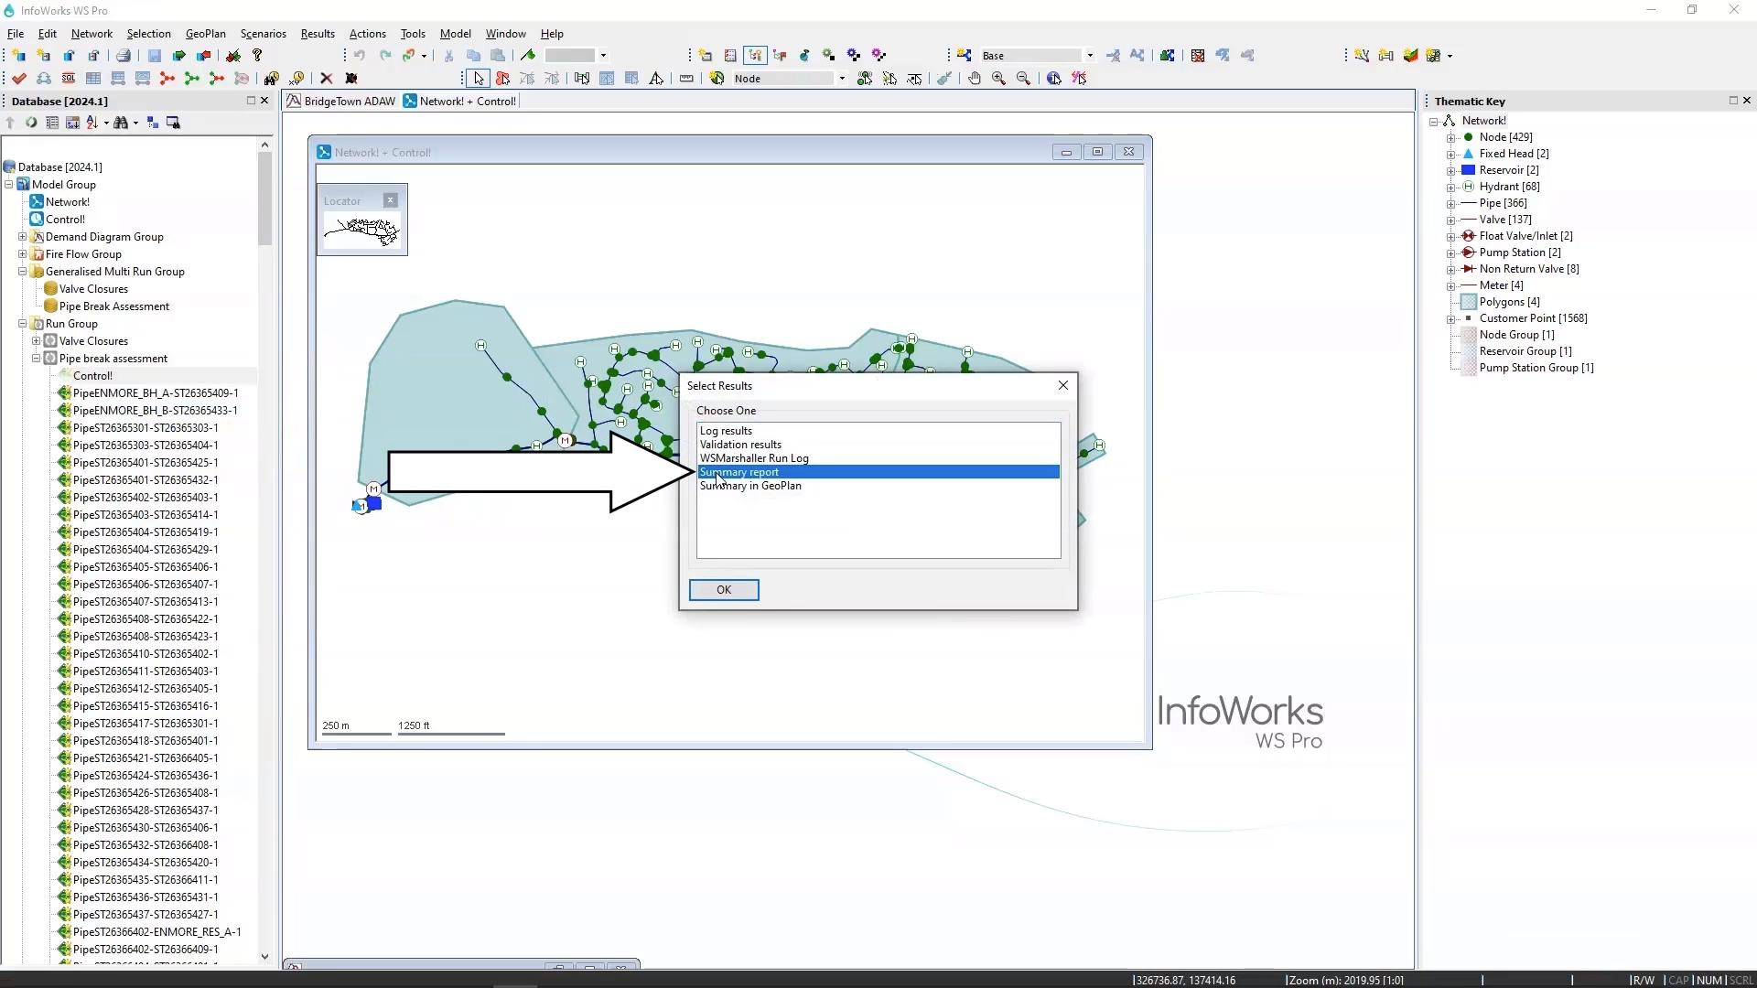
Task: Open the Model menu
Action: 456,34
